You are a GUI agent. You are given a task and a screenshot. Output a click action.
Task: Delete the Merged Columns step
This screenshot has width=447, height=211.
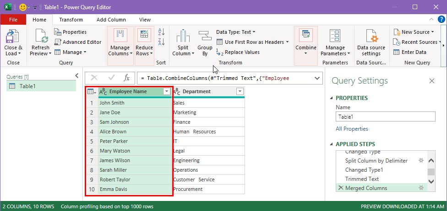340,188
